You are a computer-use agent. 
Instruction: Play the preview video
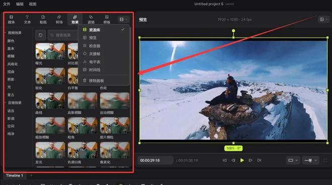[x=242, y=160]
